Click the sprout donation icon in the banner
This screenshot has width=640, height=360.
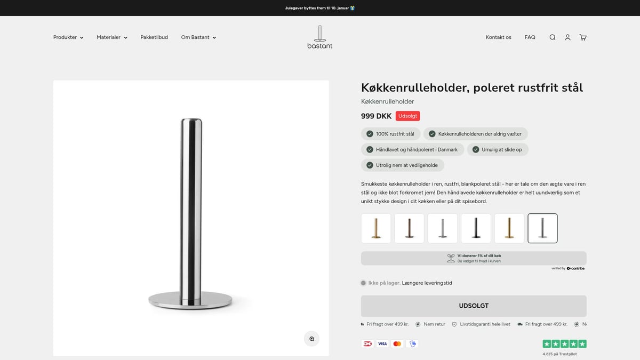point(452,258)
